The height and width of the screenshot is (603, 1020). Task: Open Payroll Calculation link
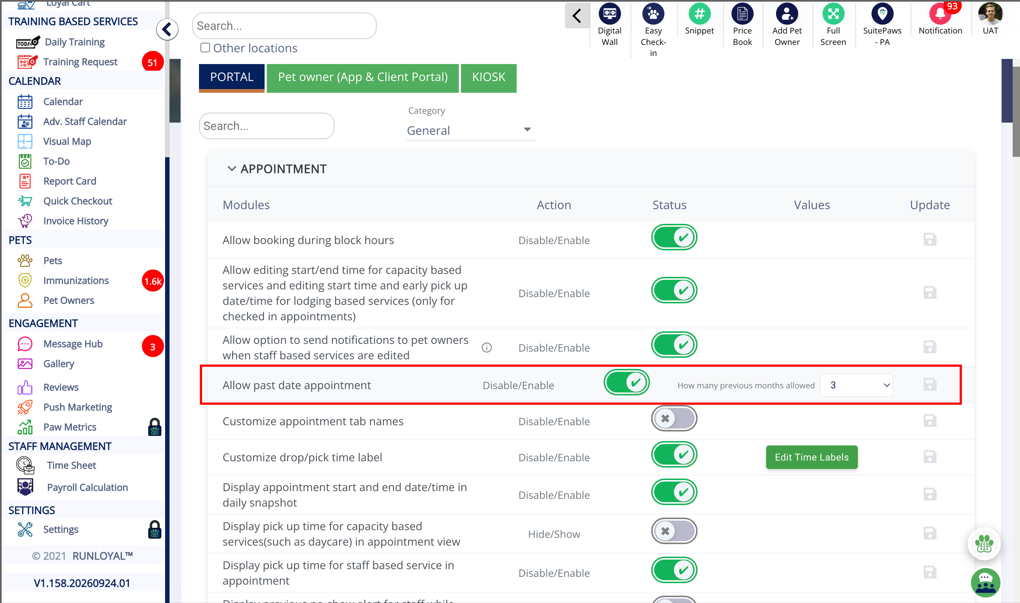87,487
